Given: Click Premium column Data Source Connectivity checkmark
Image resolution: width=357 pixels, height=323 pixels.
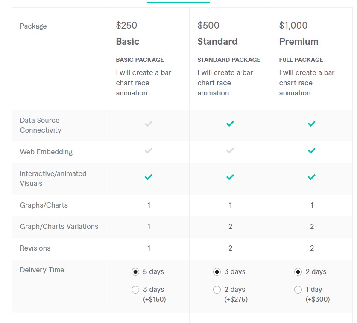Looking at the screenshot, I should coord(311,124).
